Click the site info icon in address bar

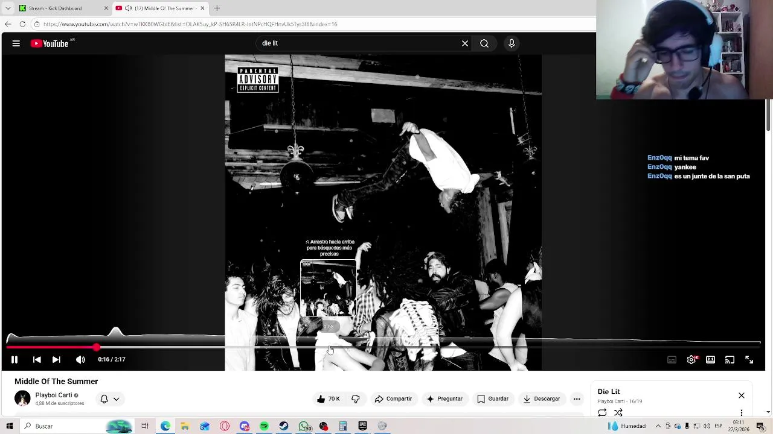[37, 24]
